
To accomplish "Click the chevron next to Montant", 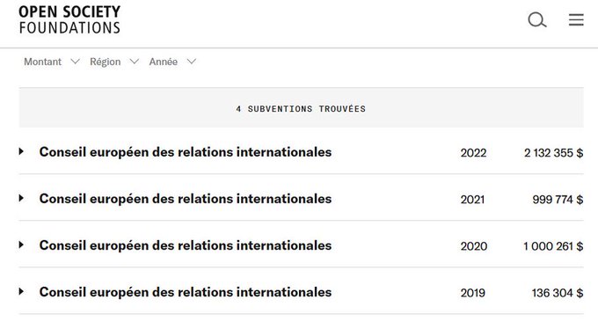I will [x=75, y=62].
